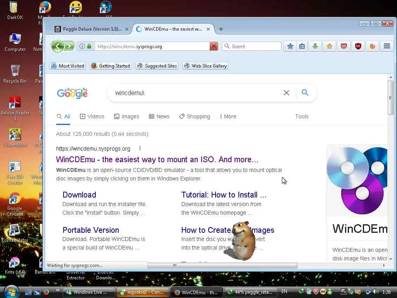The height and width of the screenshot is (298, 397).
Task: Open Krita (x64) desktop icon
Action: (15, 265)
